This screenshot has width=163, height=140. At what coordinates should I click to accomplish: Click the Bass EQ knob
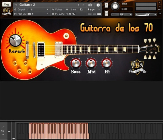[x=76, y=63]
